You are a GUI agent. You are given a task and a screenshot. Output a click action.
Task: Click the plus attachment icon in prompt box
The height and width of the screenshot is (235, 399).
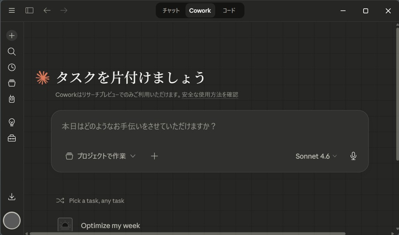tap(154, 156)
